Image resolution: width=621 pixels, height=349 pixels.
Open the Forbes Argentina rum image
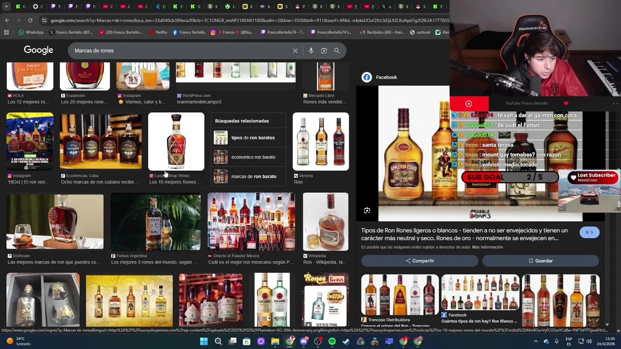(155, 222)
